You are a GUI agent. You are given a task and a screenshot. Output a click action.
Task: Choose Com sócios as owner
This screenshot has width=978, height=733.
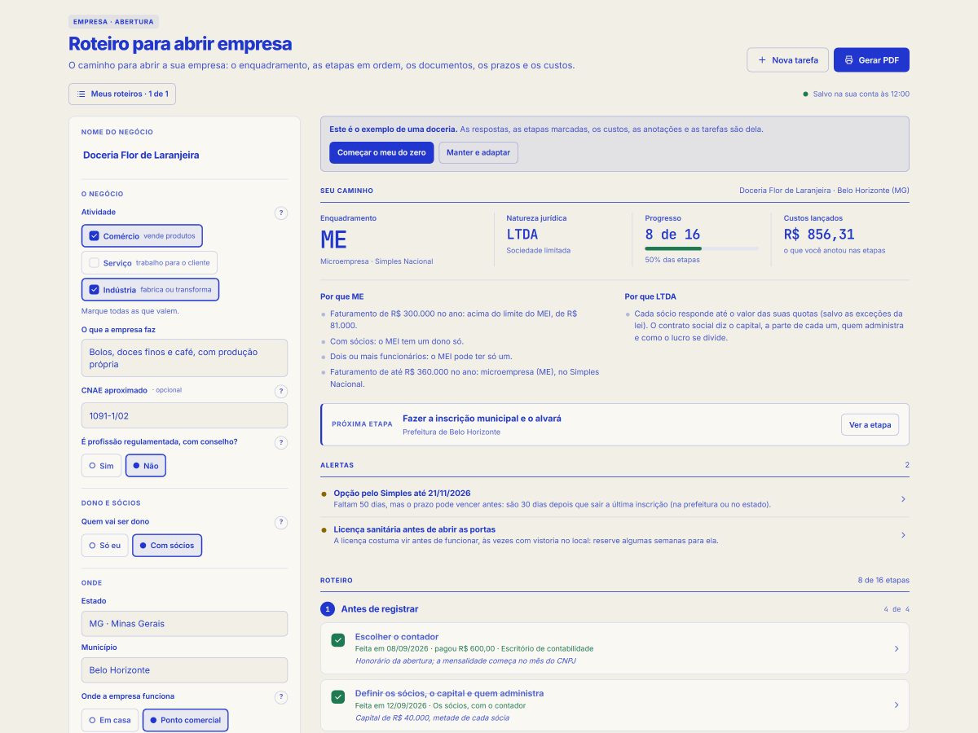coord(167,546)
